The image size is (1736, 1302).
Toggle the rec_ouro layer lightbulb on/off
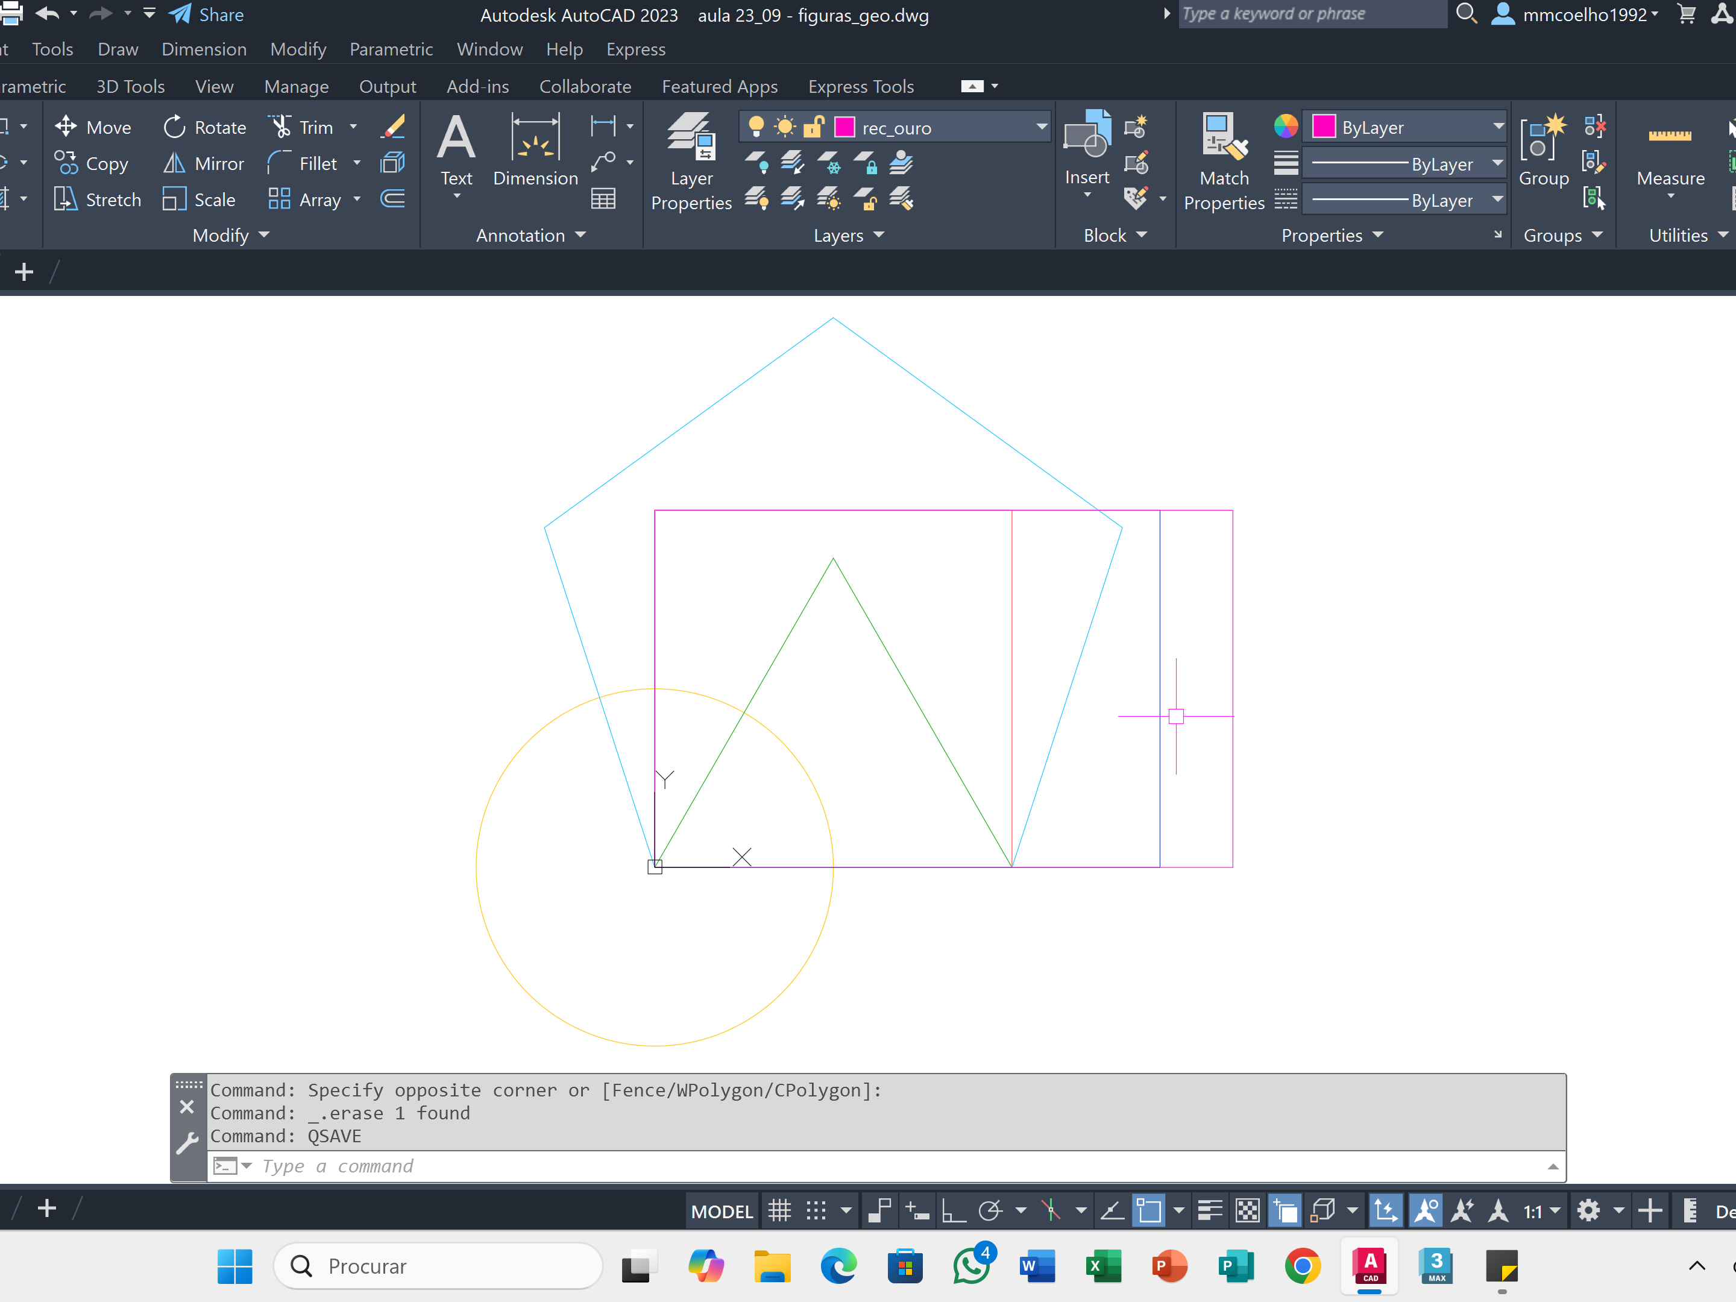point(756,127)
